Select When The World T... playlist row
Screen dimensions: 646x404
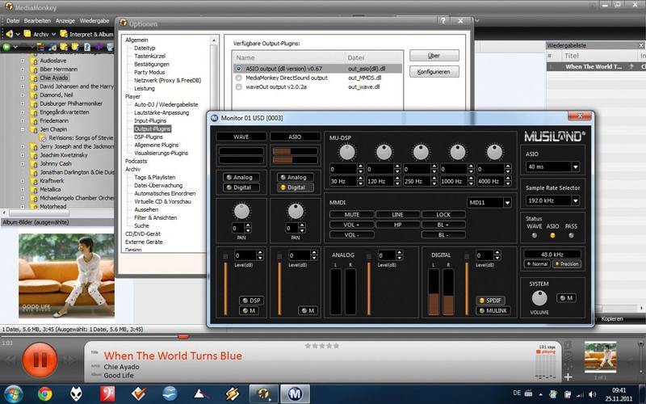coord(596,67)
